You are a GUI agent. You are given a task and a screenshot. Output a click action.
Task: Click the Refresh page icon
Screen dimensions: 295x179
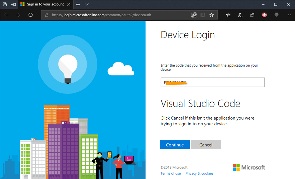click(31, 15)
